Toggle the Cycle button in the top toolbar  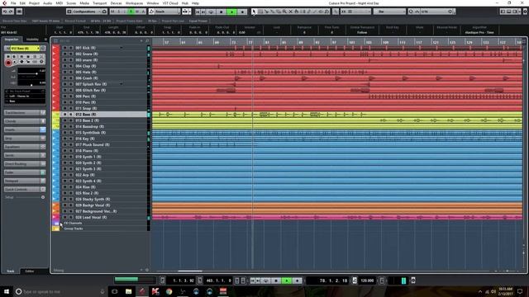[x=212, y=12]
